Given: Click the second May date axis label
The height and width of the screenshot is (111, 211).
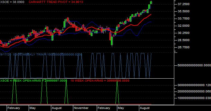Looking at the screenshot, I should pyautogui.click(x=121, y=108).
